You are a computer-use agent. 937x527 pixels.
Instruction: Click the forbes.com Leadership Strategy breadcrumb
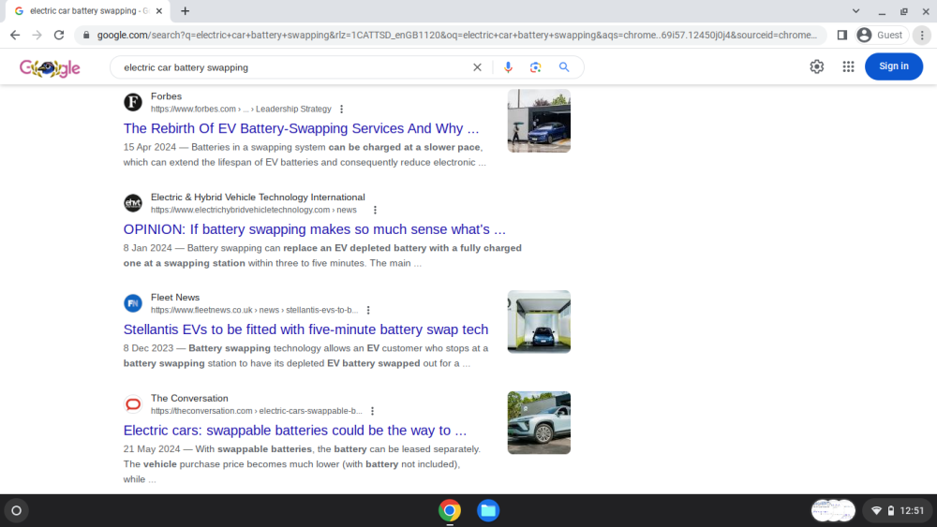241,110
